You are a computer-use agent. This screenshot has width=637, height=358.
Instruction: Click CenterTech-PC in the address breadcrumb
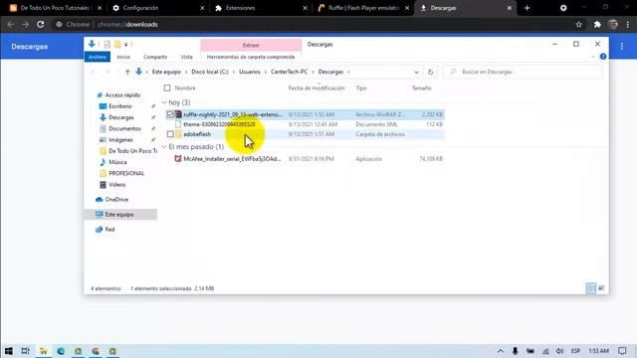click(289, 72)
